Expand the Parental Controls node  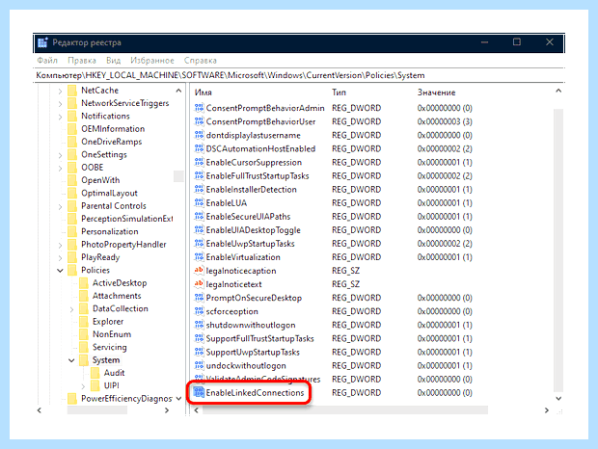point(60,206)
